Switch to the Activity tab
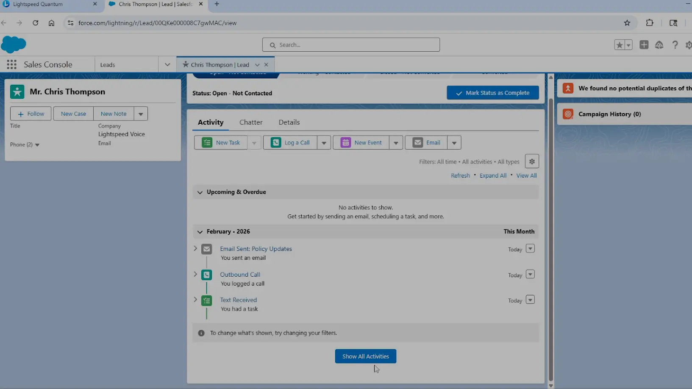Image resolution: width=692 pixels, height=389 pixels. tap(211, 122)
